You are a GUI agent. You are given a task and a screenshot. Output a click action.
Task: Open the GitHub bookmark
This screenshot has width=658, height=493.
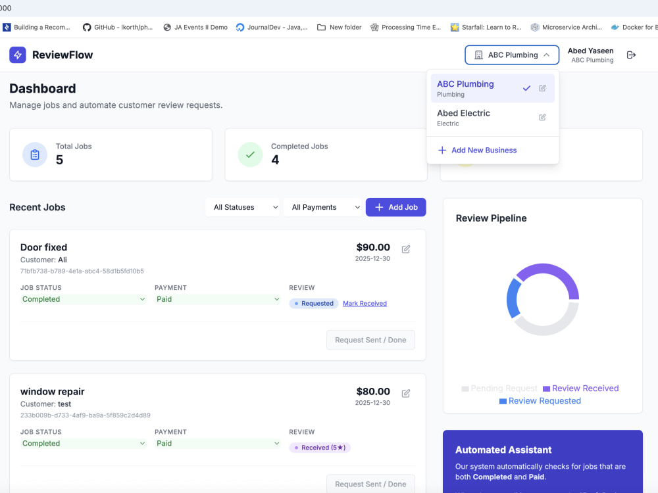[118, 27]
